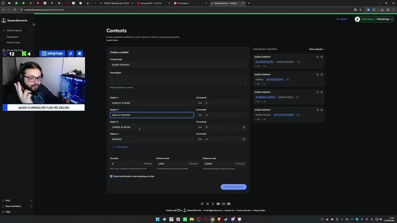Screen dimensions: 397x223
Task: Bookmark this page with the star icon
Action: click(x=360, y=10)
